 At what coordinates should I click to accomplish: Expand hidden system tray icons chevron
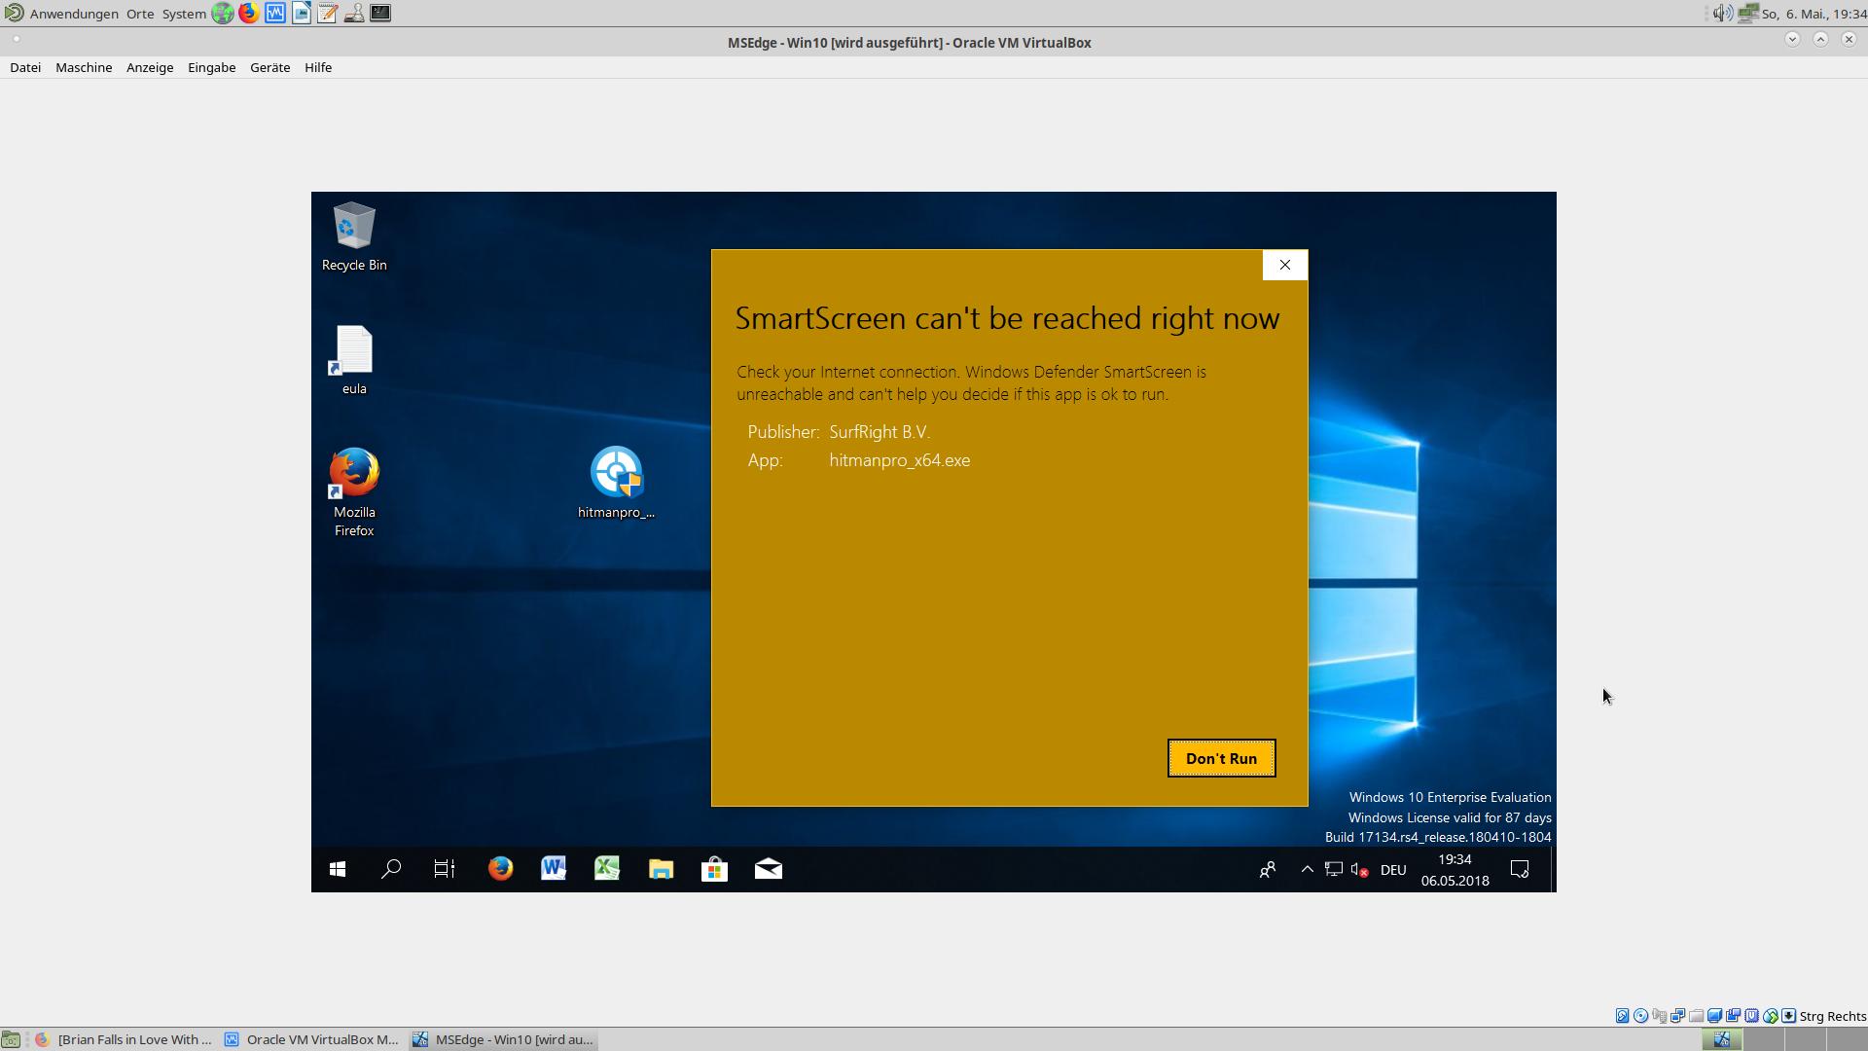tap(1307, 869)
